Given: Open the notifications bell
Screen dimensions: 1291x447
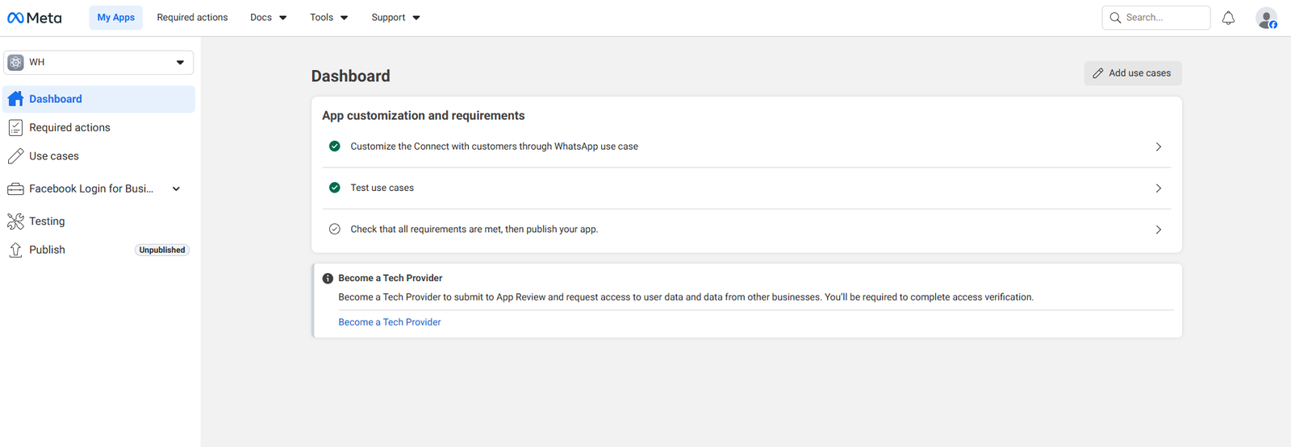Looking at the screenshot, I should (1228, 18).
